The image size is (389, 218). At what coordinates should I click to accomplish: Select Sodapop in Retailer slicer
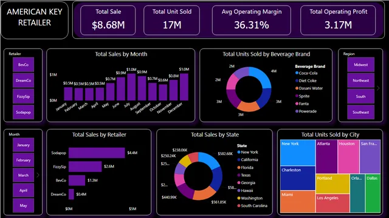point(23,112)
